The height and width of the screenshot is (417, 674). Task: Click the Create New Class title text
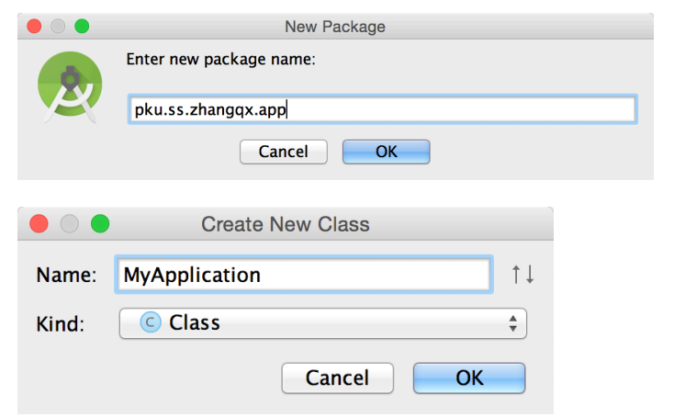[x=285, y=223]
